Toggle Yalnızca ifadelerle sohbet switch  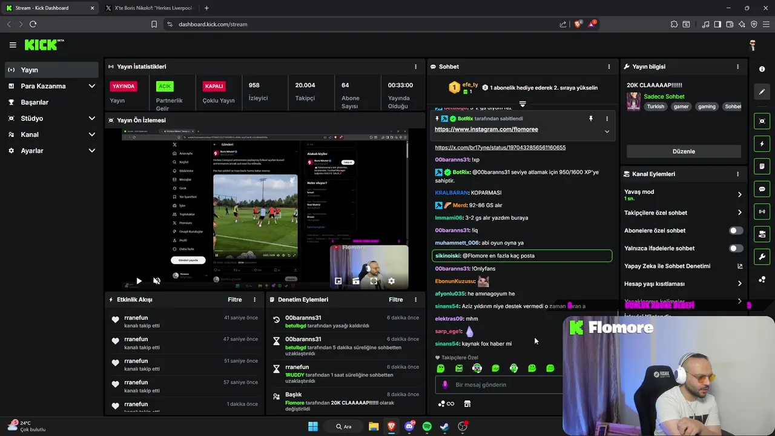736,248
